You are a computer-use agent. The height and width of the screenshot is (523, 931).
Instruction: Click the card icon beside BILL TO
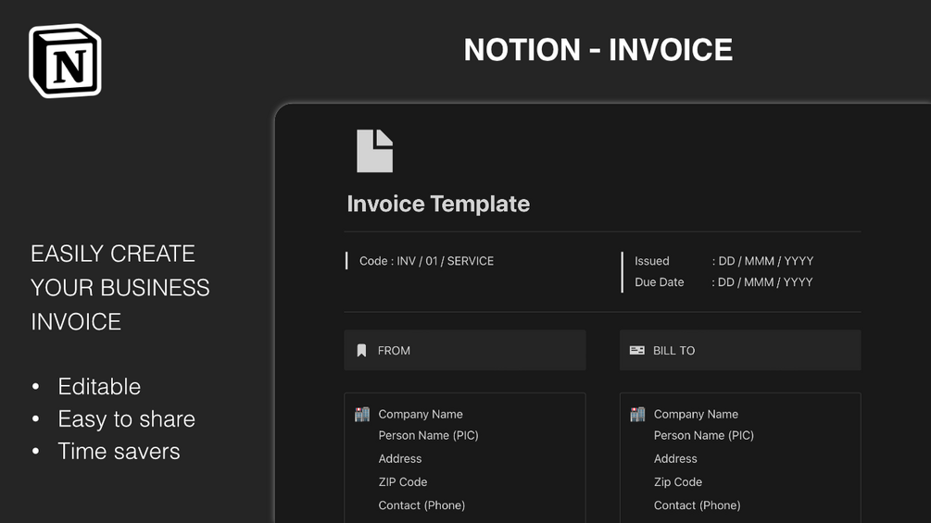tap(637, 351)
